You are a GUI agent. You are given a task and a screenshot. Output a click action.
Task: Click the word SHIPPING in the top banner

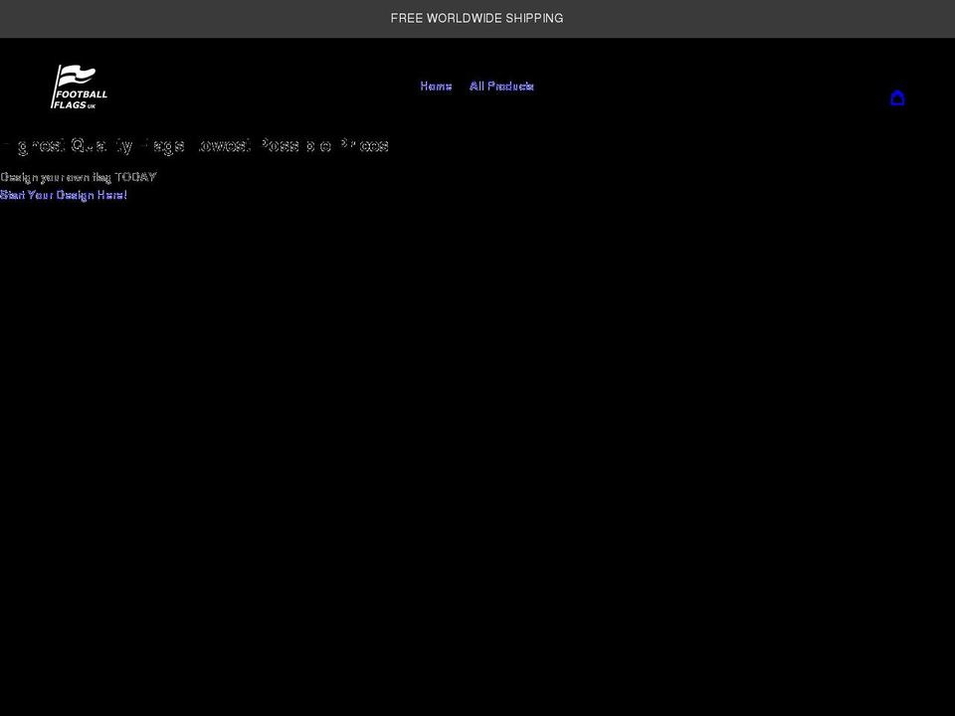pos(533,18)
